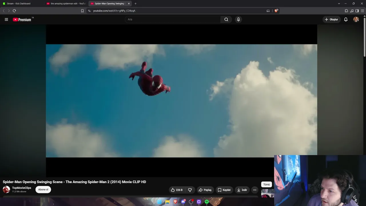The width and height of the screenshot is (366, 206).
Task: Click the video player to pause
Action: [x=181, y=101]
